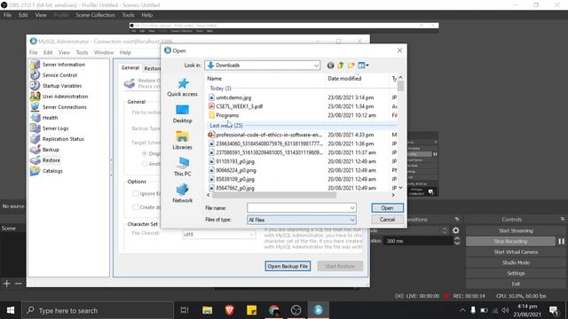Click Open Backup File button
This screenshot has height=319, width=568.
pyautogui.click(x=288, y=266)
